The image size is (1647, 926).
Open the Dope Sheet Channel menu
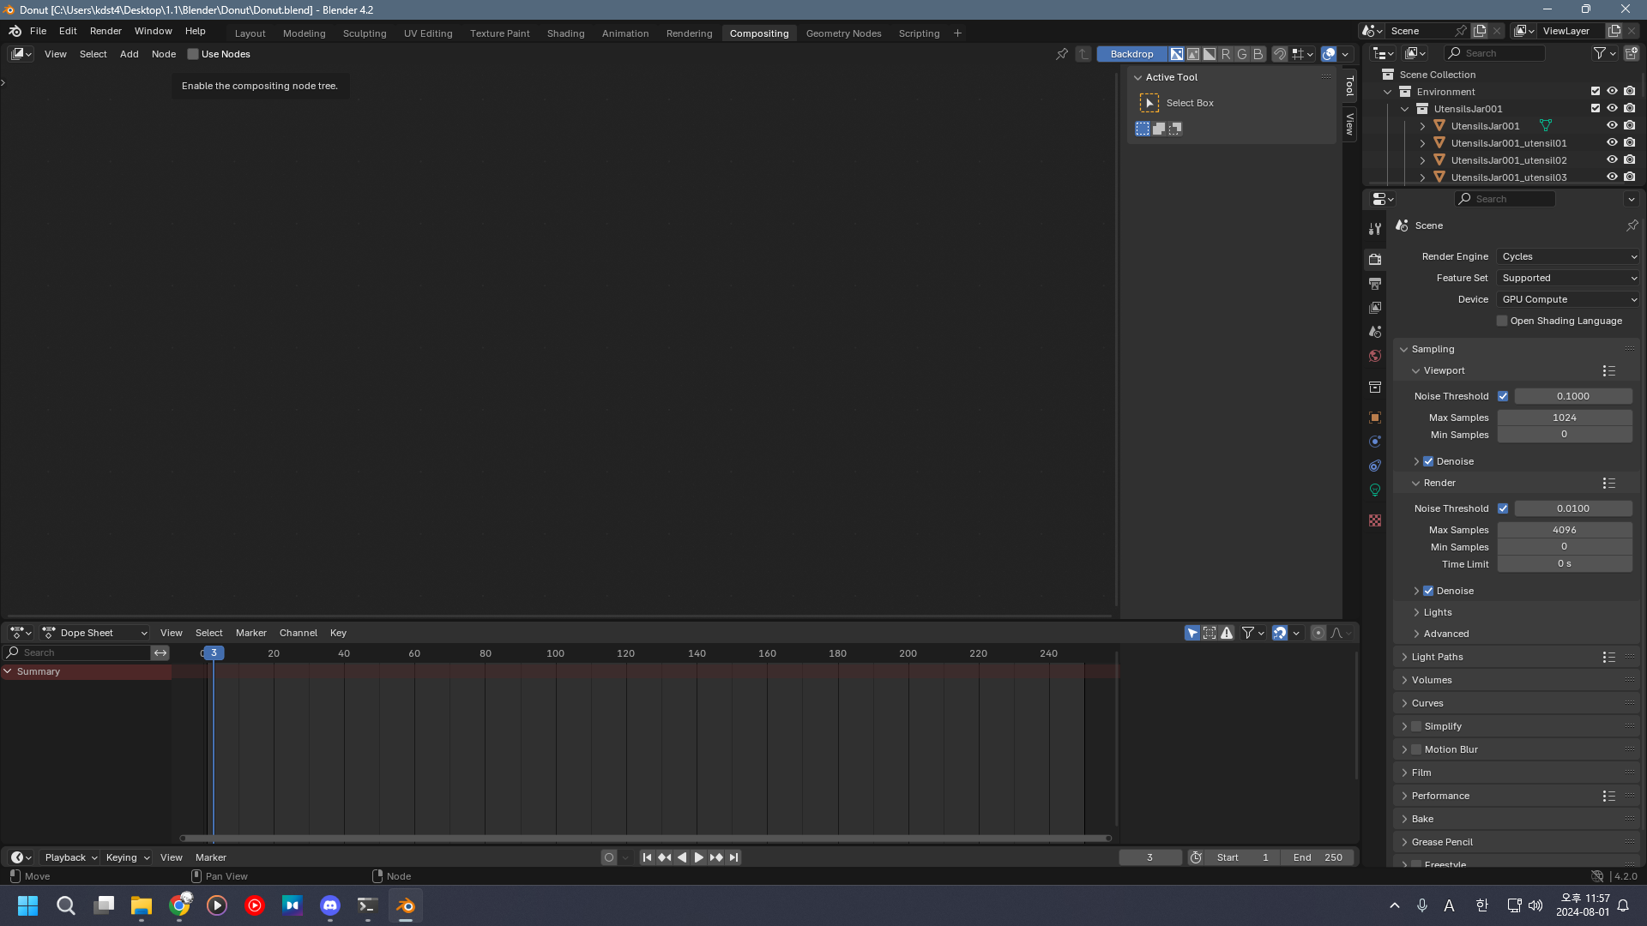[298, 633]
